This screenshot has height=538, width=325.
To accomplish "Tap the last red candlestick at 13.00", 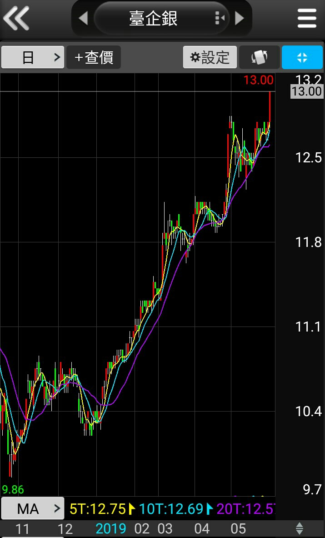I will tap(270, 106).
